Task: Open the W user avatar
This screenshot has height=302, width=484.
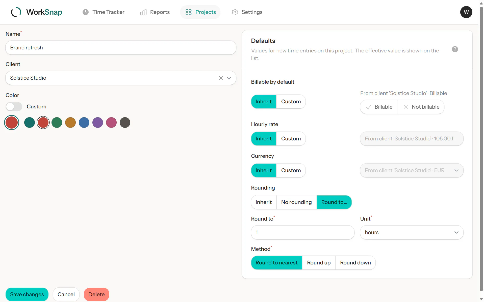Action: (x=466, y=12)
